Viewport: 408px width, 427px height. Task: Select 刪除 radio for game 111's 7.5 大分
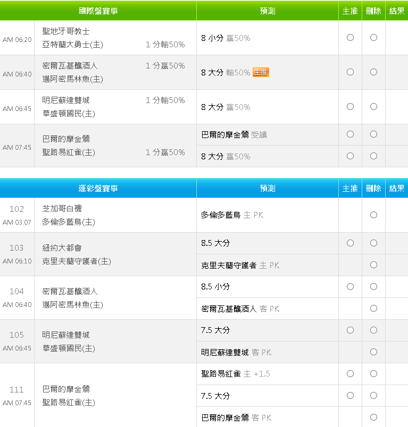pyautogui.click(x=373, y=396)
